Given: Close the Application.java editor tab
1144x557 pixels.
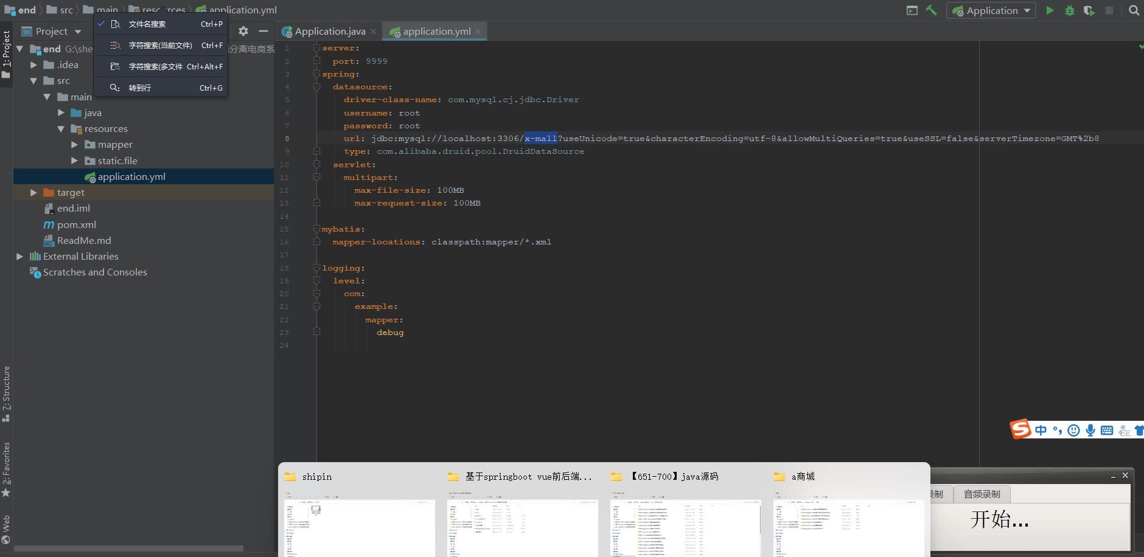Looking at the screenshot, I should (373, 32).
